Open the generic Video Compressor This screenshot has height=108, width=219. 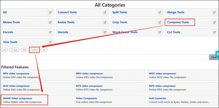tap(87, 98)
